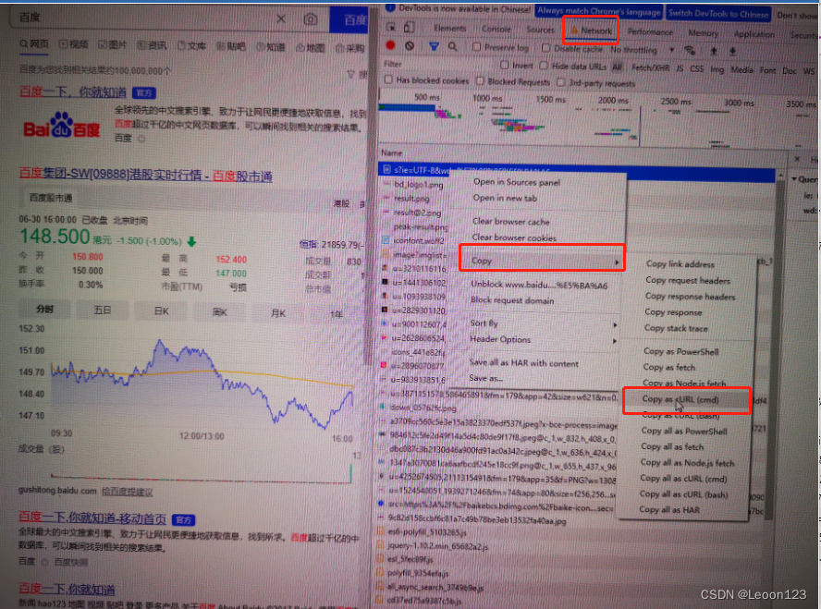Click the blue Baidu search button
The image size is (821, 609).
(x=349, y=20)
